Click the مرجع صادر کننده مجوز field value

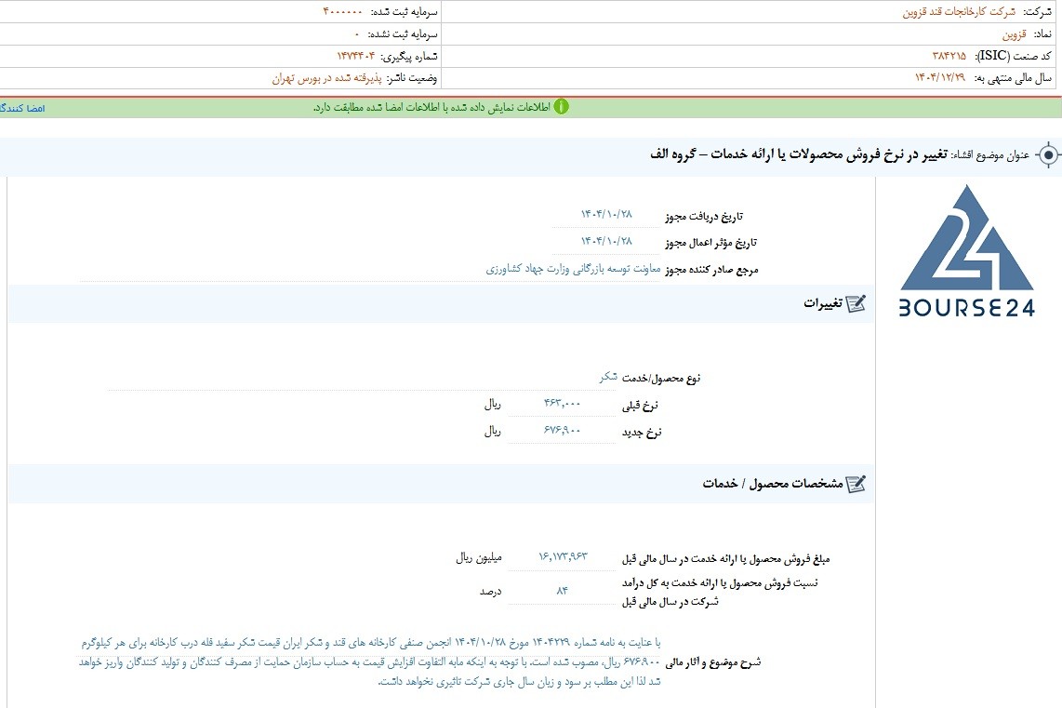[573, 269]
